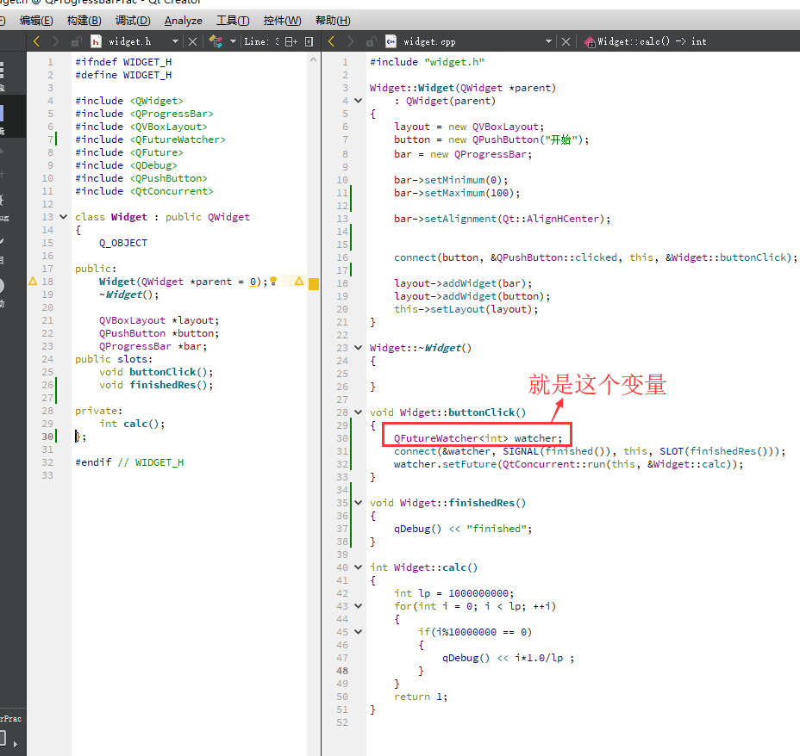Click "void buttonClick();" declaration in widget.h
The width and height of the screenshot is (800, 756).
coord(156,372)
